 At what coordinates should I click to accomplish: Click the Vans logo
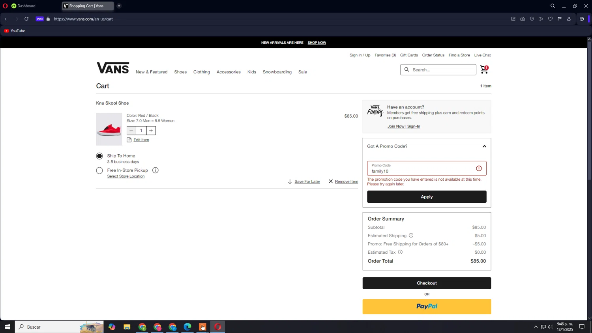tap(113, 68)
